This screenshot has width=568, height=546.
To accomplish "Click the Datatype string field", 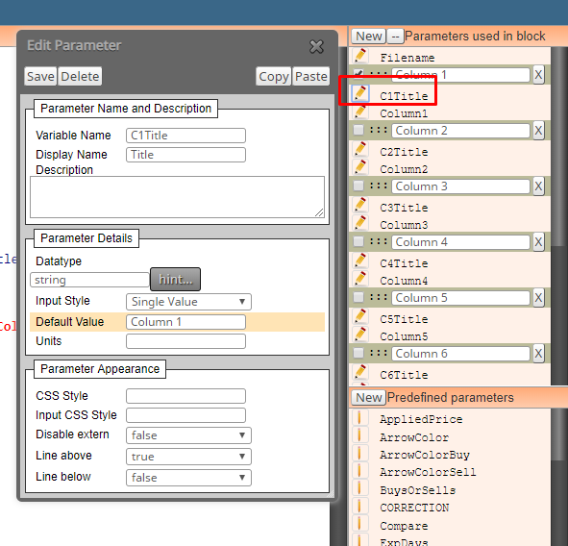I will pos(89,280).
